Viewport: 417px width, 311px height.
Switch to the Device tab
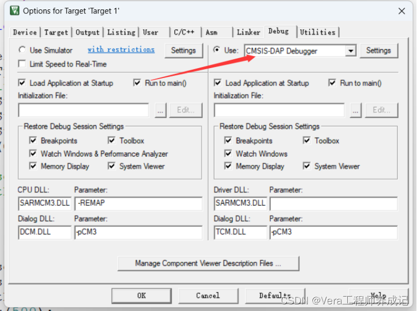[25, 32]
